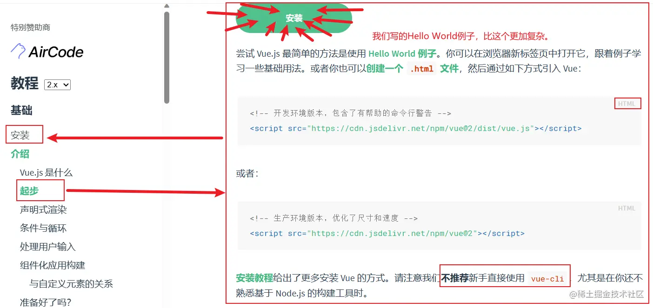Open 与自定义元素的关系 sub-item
653x308 pixels.
point(71,284)
